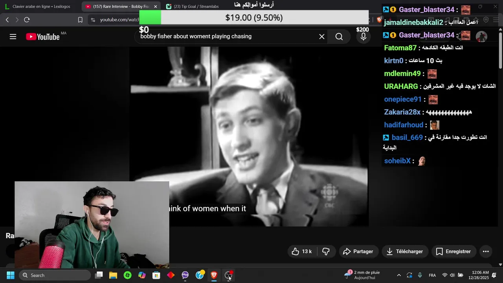
Task: Open the red diamond app on taskbar
Action: [x=171, y=275]
